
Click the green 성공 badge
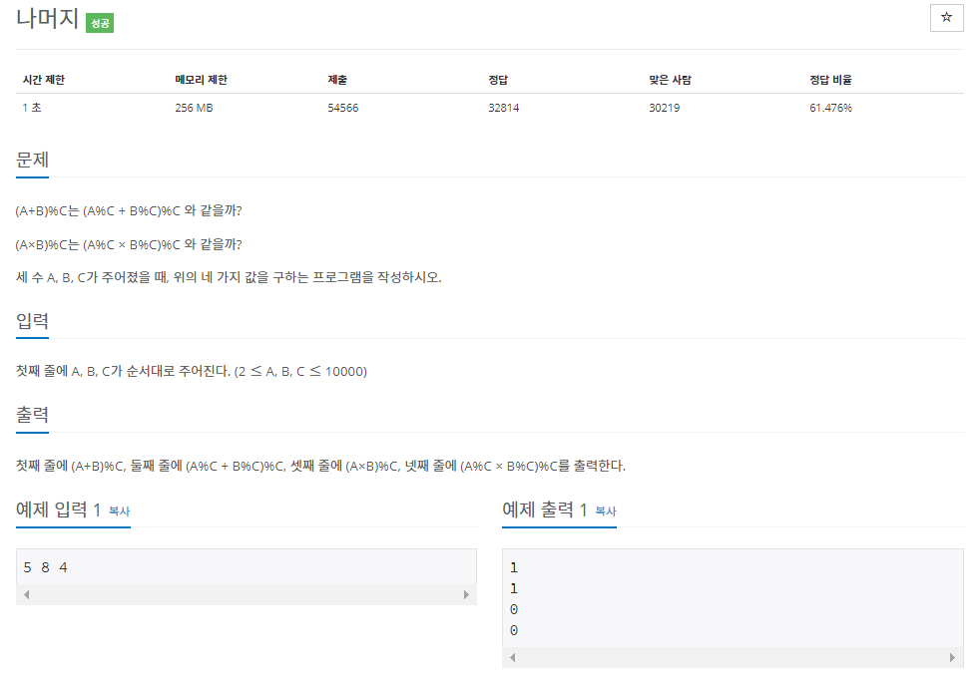(100, 23)
